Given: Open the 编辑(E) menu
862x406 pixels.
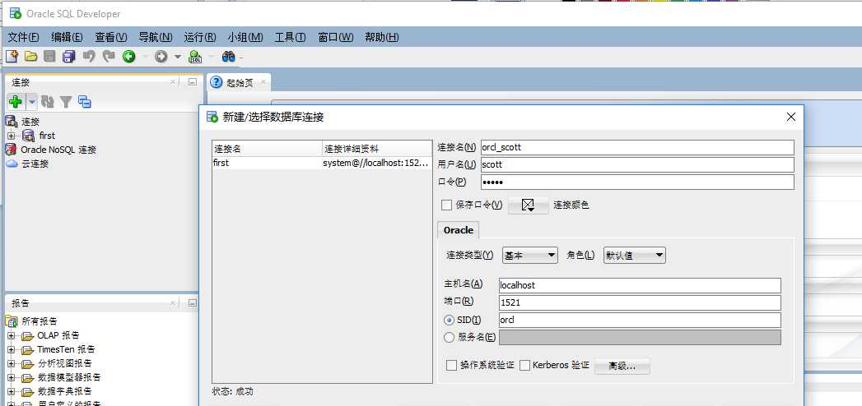Looking at the screenshot, I should click(x=67, y=37).
